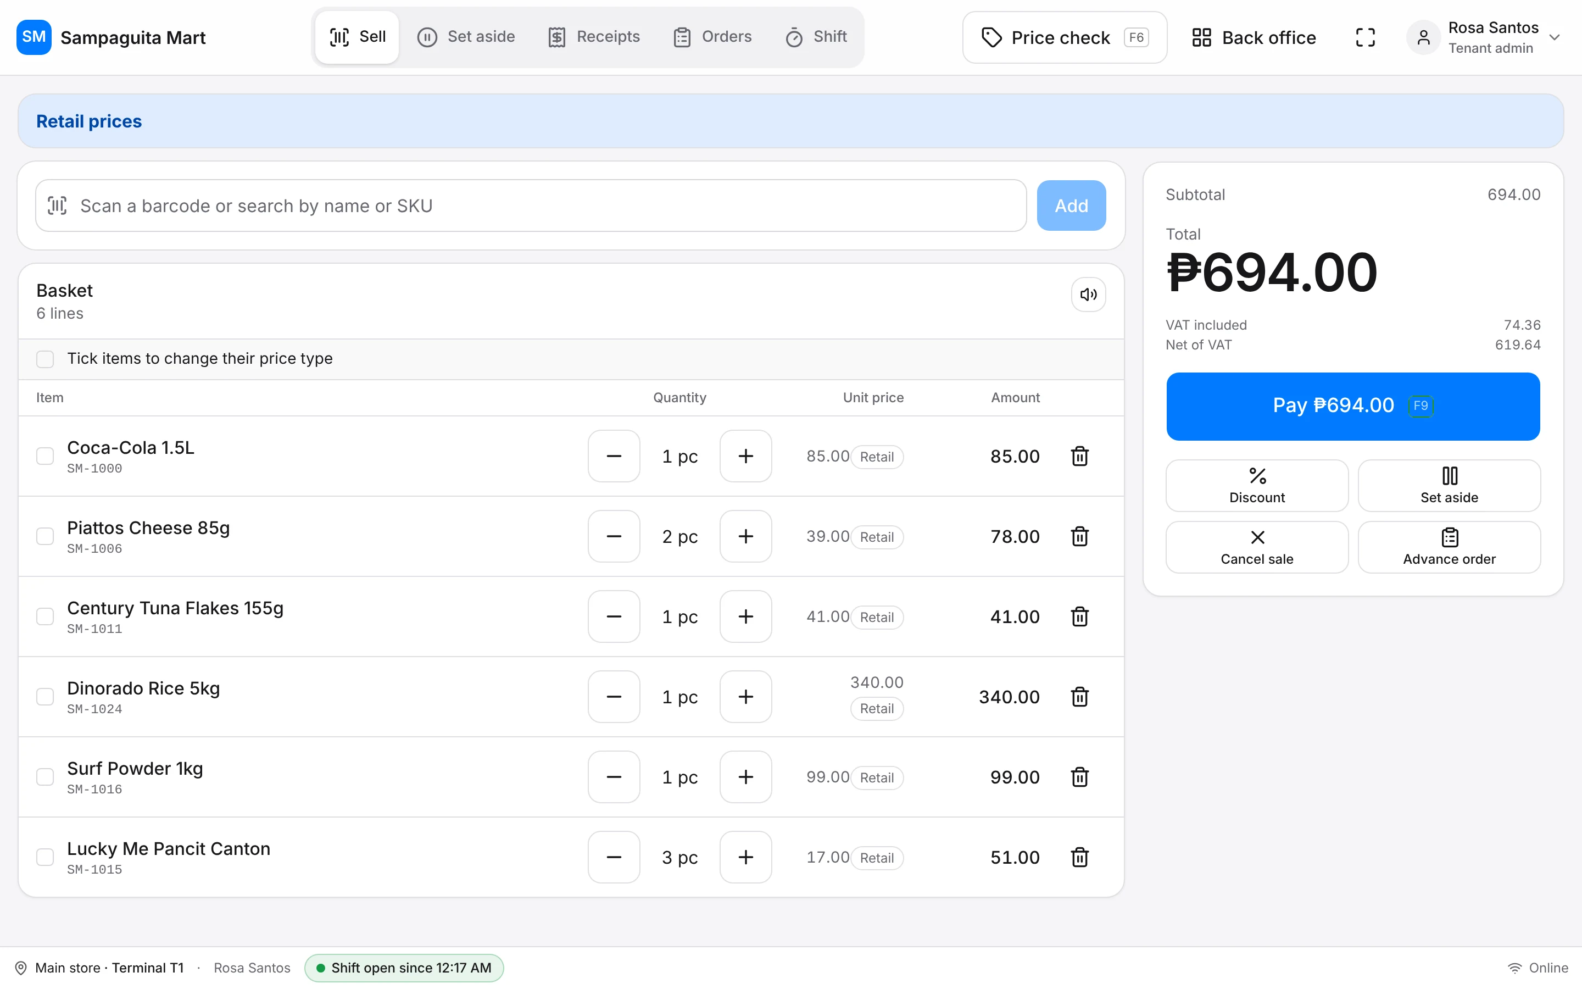
Task: Select the Surf Powder 1kg checkbox
Action: tap(45, 777)
